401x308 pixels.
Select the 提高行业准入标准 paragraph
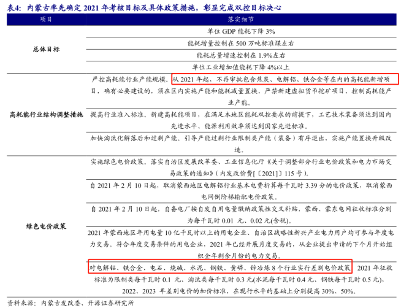[x=241, y=120]
